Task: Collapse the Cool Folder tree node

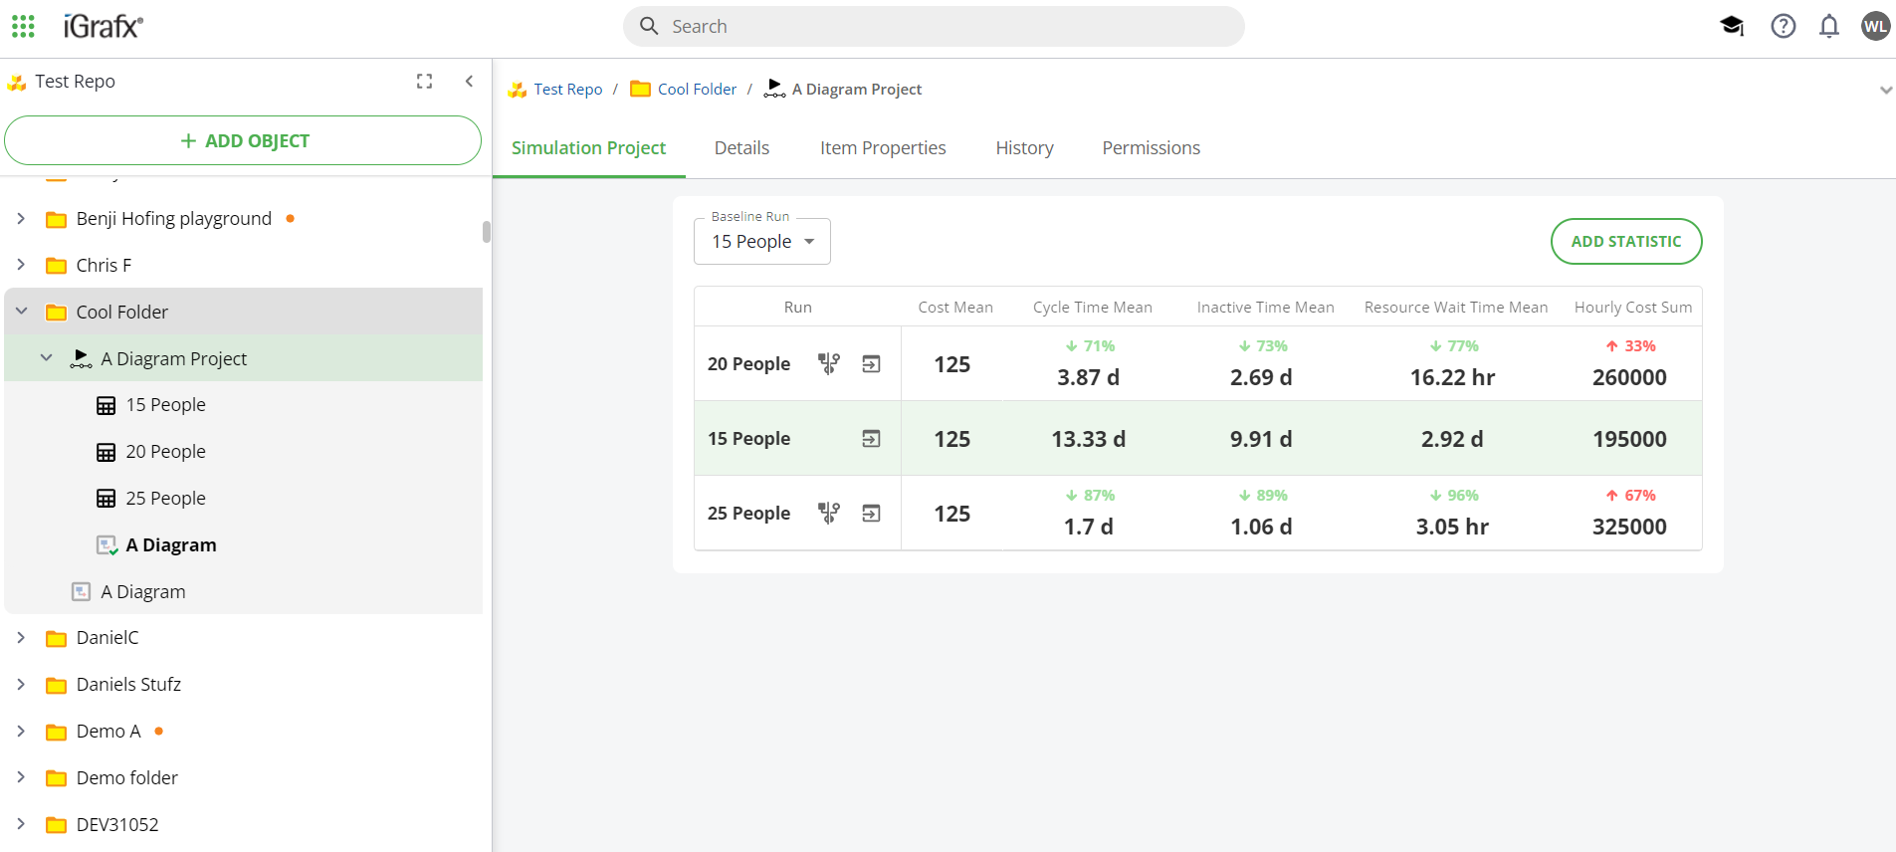Action: click(x=22, y=312)
